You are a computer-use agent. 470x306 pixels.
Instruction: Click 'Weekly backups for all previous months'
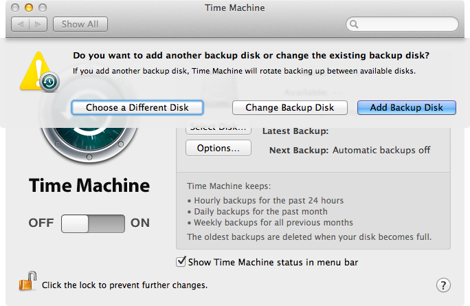pyautogui.click(x=273, y=223)
